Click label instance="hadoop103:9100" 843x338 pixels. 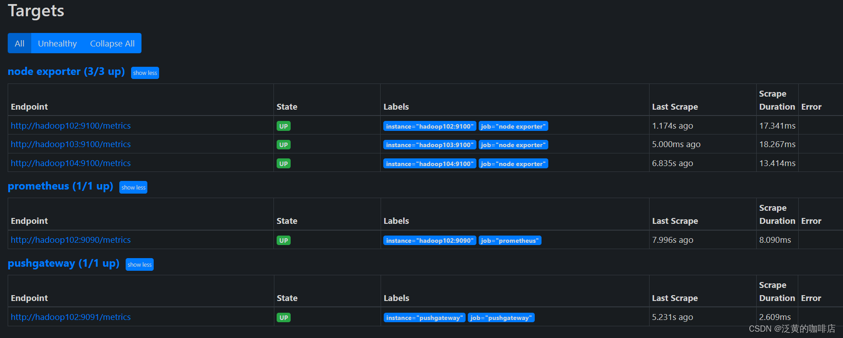(430, 145)
